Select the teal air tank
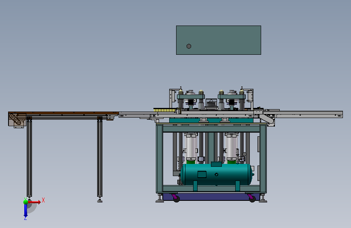Screen dimensions: 351x228 pos(216,174)
